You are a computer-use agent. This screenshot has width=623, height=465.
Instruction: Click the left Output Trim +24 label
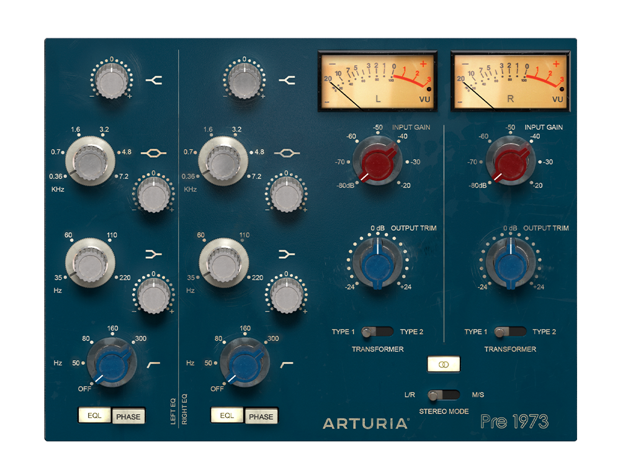406,287
